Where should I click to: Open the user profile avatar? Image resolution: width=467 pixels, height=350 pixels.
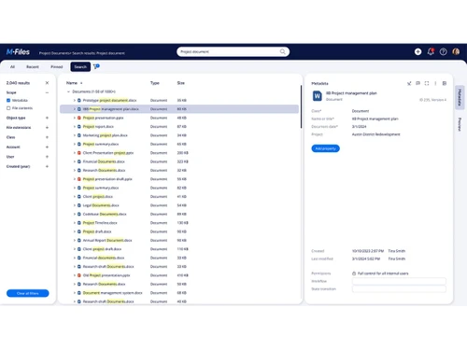pyautogui.click(x=456, y=51)
